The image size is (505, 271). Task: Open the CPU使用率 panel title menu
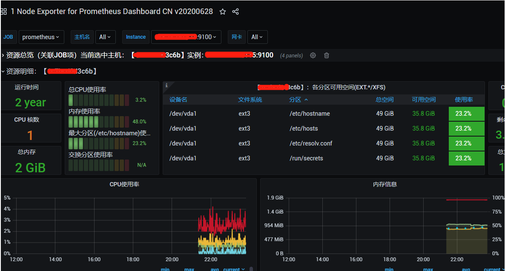pyautogui.click(x=124, y=184)
